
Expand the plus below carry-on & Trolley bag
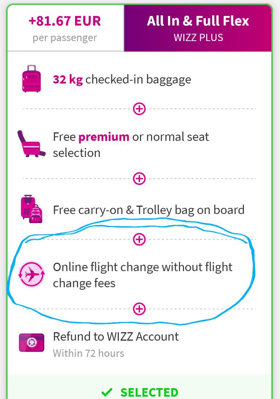pyautogui.click(x=139, y=239)
